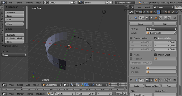Toggle Array modifier render visibility camera
The image size is (182, 96).
tap(147, 18)
